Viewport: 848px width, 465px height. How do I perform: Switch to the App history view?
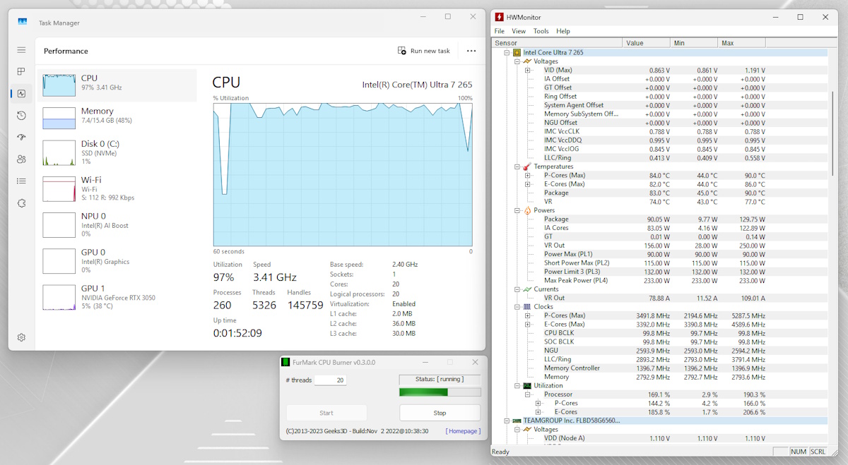point(21,115)
